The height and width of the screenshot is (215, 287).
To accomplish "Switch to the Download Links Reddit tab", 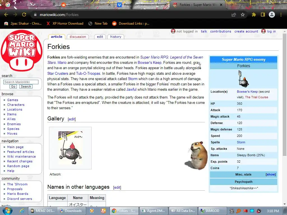I will point(86,5).
